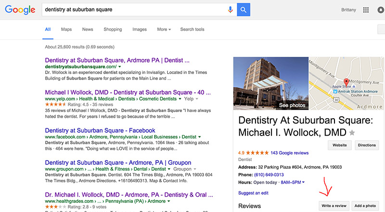
Task: Open the Google apps grid
Action: [x=366, y=10]
